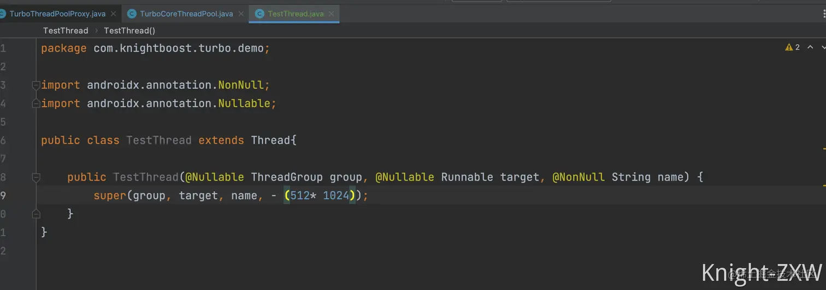This screenshot has height=290, width=826.
Task: Toggle the fold end marker beside Nullable import
Action: [36, 104]
